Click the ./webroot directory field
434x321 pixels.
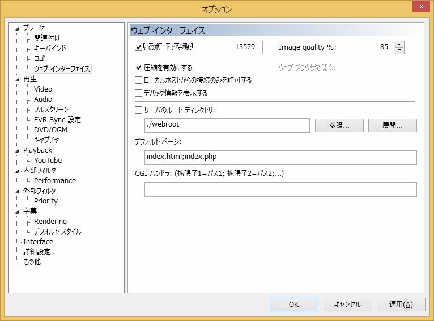click(227, 125)
